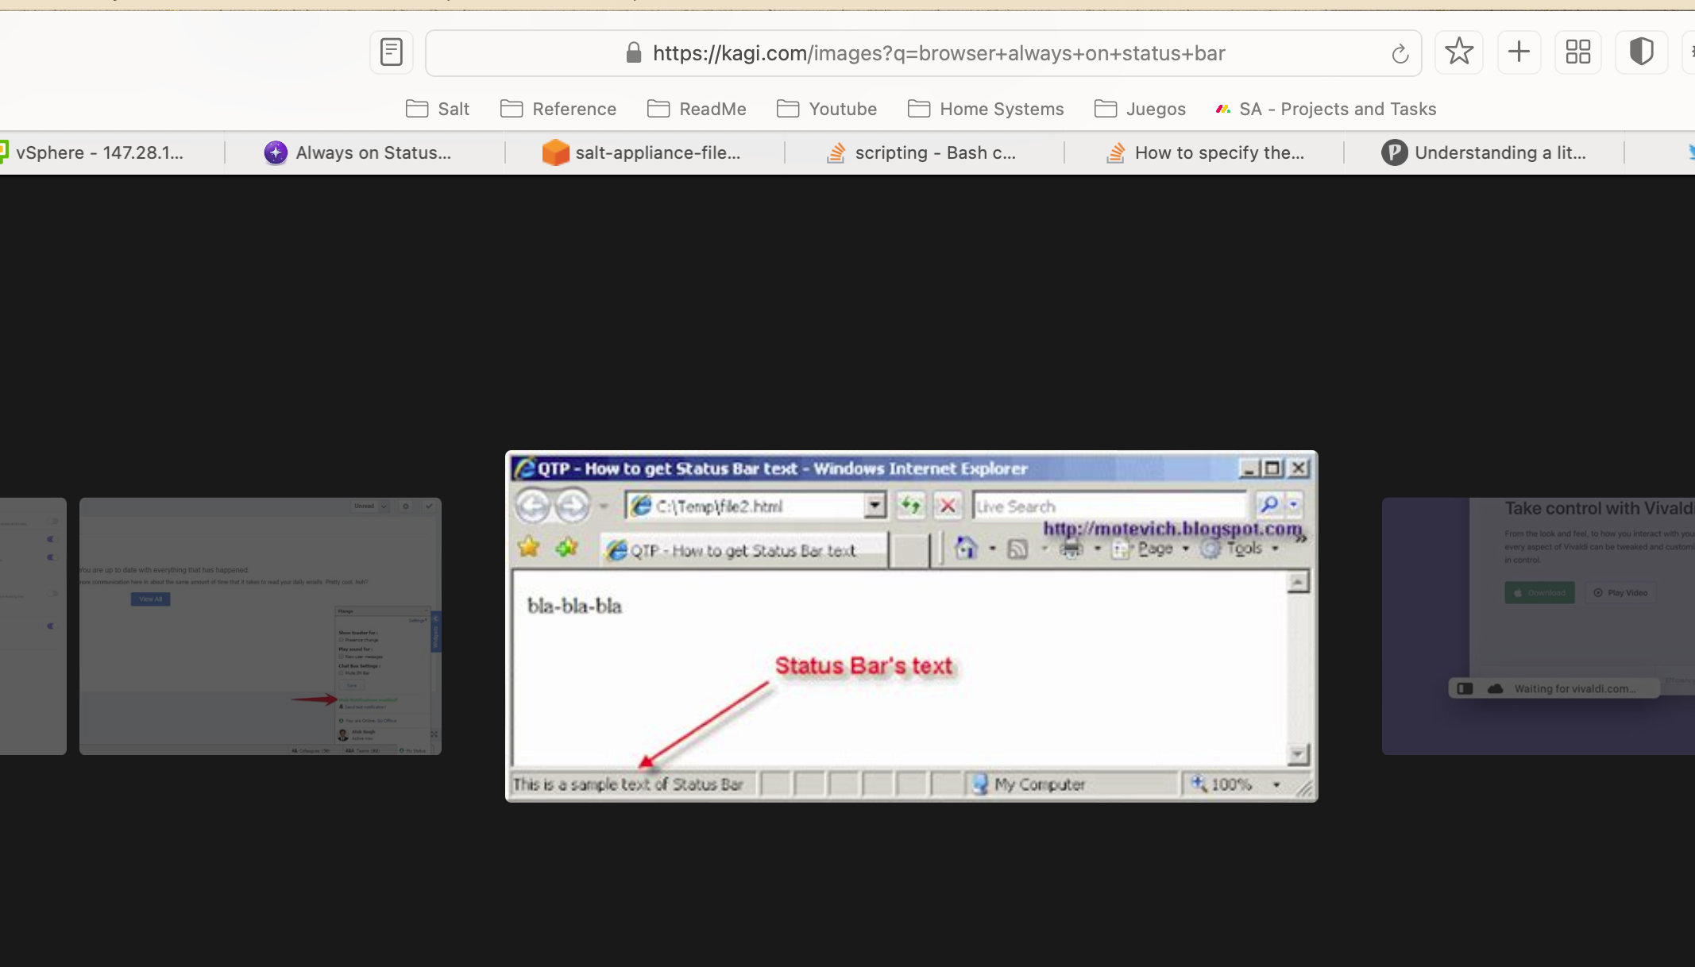This screenshot has height=967, width=1695.
Task: Open a new tab with the plus icon
Action: [x=1519, y=52]
